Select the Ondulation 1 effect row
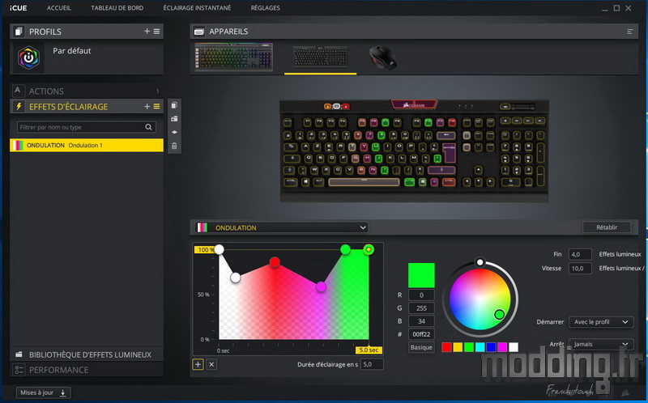Viewport: 648px width, 403px height. coord(87,146)
